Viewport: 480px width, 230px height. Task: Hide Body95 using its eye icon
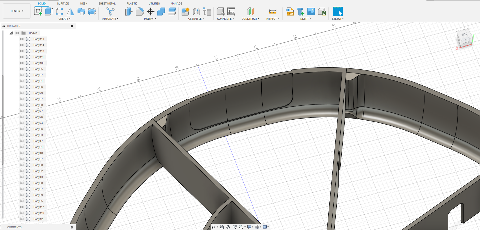[22, 69]
